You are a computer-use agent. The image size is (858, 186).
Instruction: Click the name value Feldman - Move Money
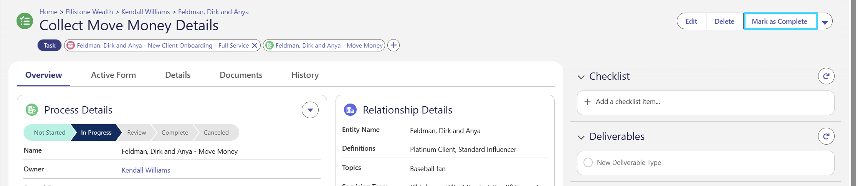(180, 151)
